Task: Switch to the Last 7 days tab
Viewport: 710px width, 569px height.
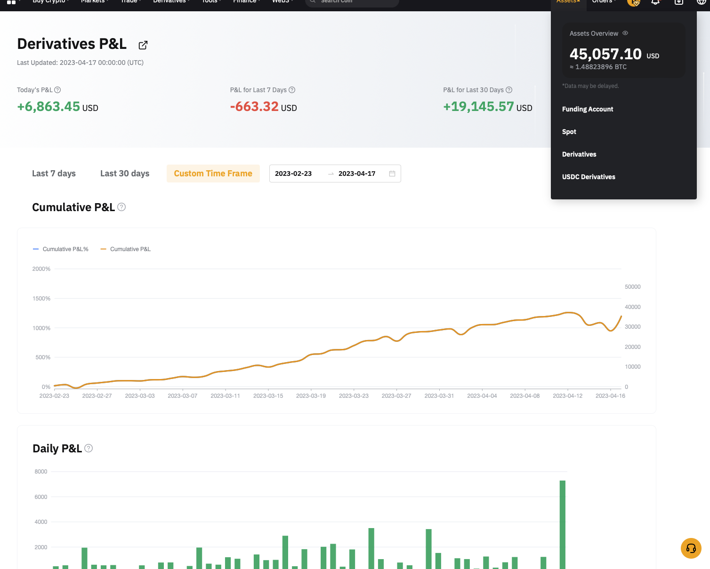Action: [54, 174]
